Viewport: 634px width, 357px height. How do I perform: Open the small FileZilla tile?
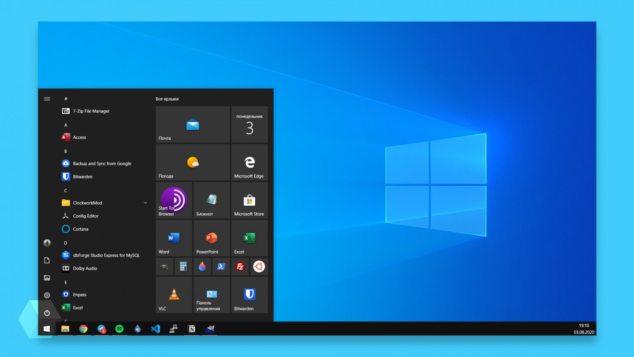tap(240, 266)
